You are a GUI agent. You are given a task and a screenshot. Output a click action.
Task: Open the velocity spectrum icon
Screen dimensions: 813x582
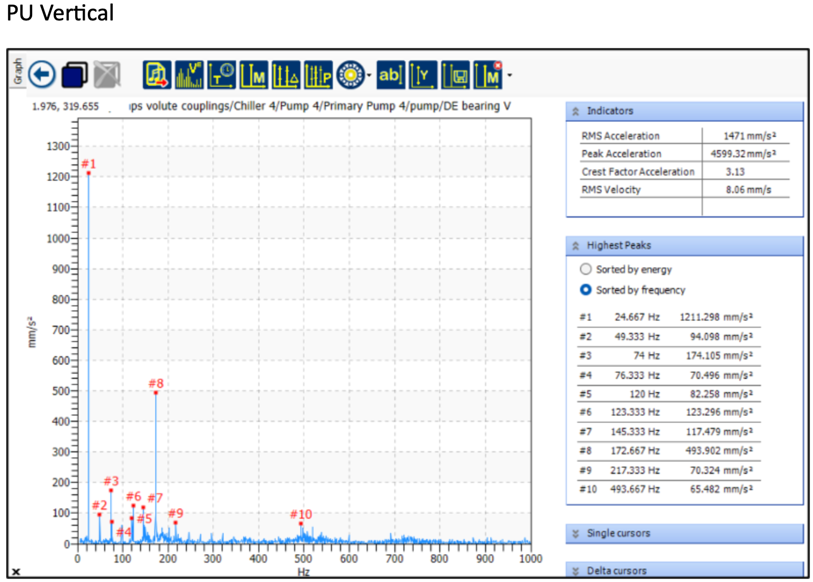(189, 75)
